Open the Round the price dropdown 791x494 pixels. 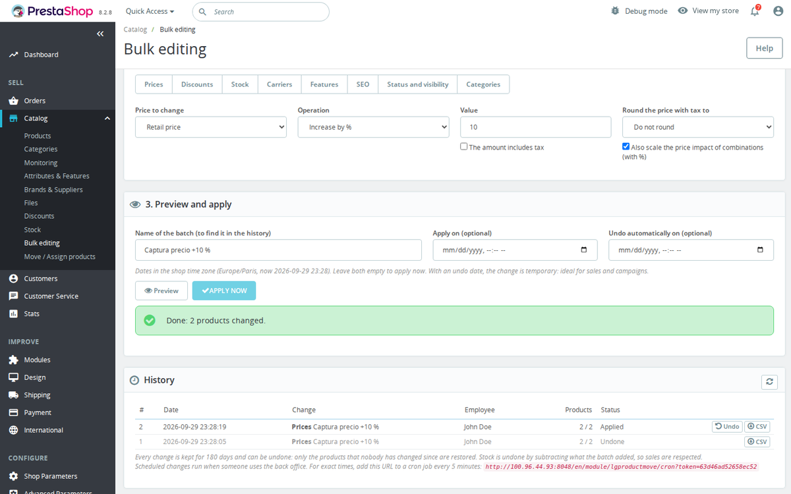[698, 127]
